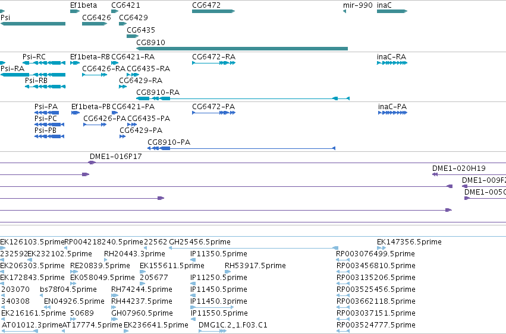Click the IP11250.5prime EST label

coord(219,278)
